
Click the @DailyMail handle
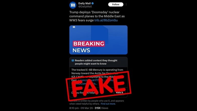click(x=85, y=7)
